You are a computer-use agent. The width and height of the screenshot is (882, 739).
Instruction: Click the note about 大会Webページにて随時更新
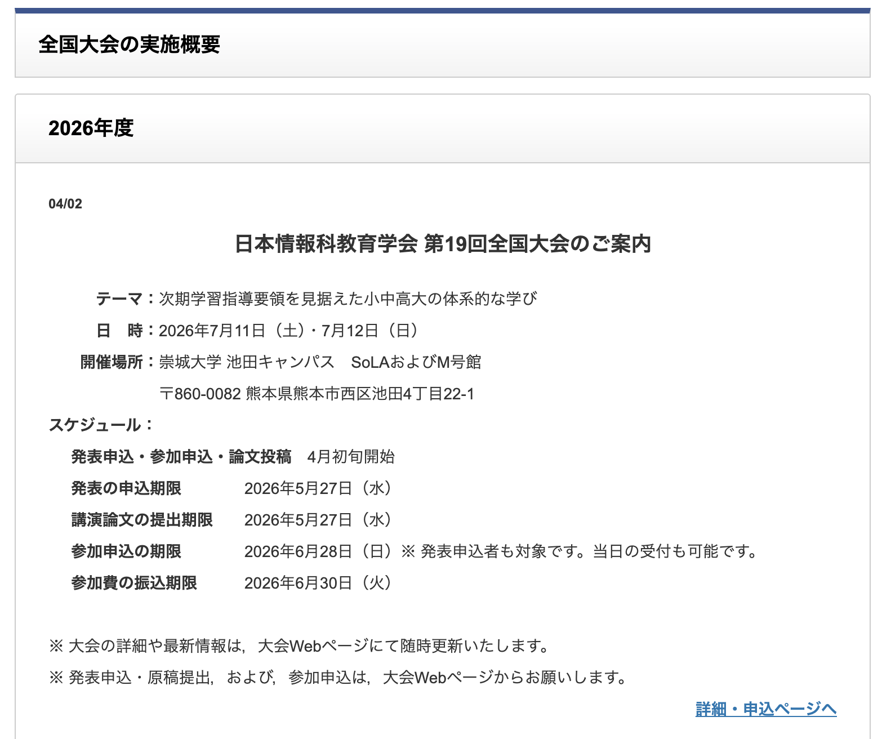tap(299, 646)
